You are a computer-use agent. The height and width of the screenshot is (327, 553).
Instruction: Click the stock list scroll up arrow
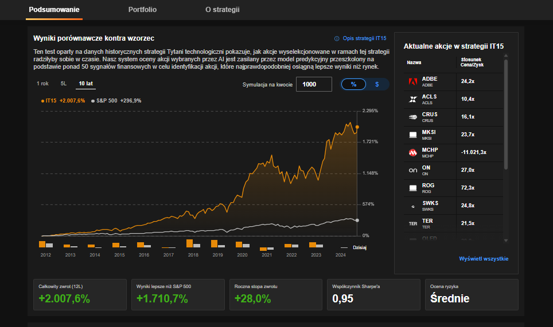click(506, 56)
